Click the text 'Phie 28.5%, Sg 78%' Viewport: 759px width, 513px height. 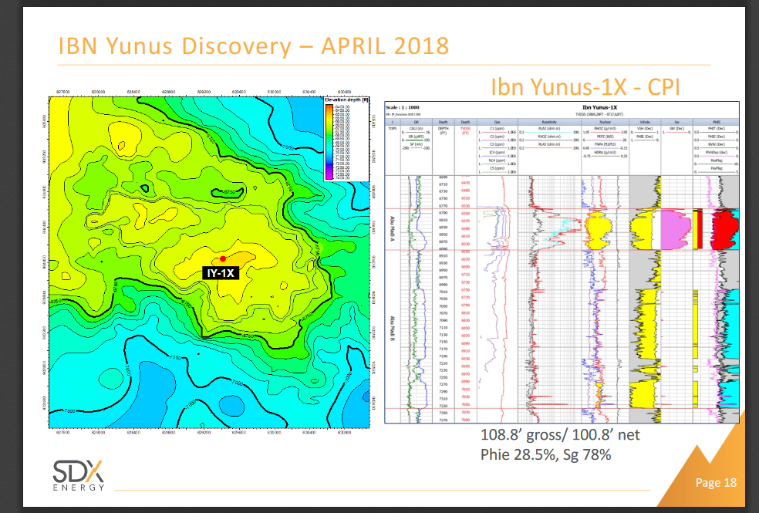[545, 455]
